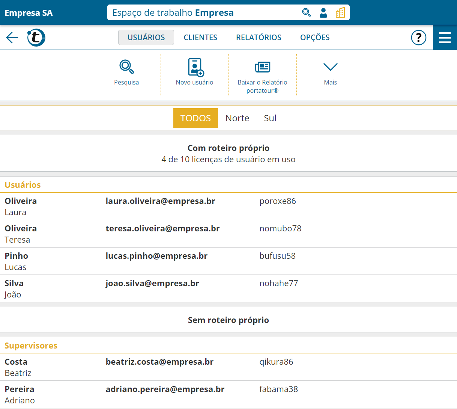
Task: Open the portatour logo home icon
Action: (36, 38)
